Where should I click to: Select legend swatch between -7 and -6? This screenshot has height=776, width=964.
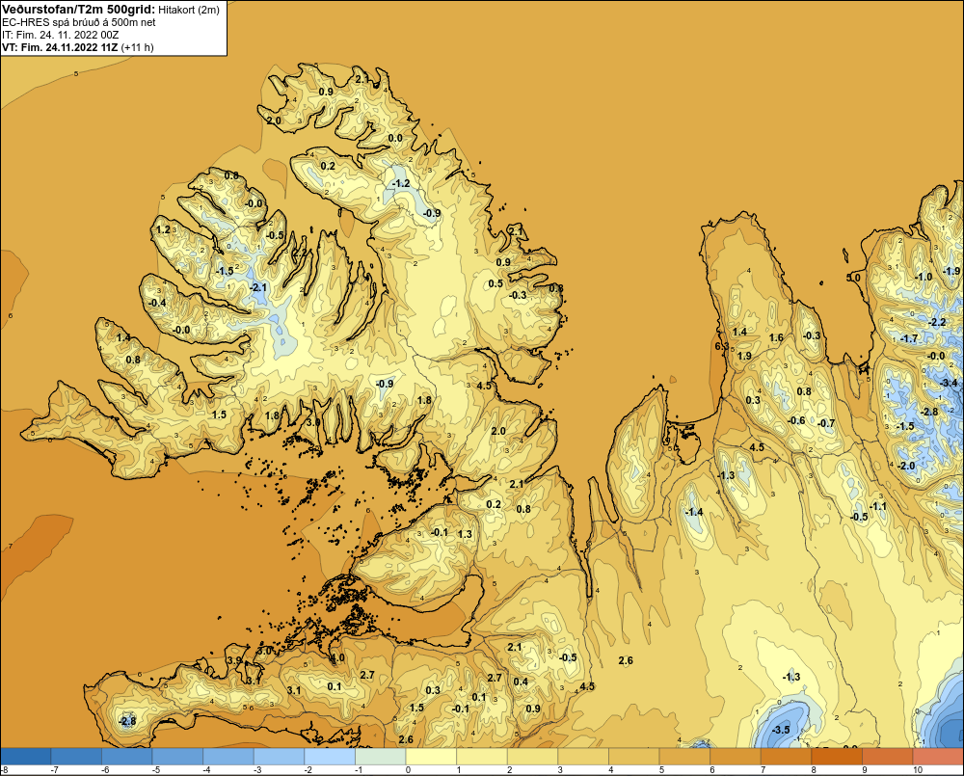tap(76, 757)
